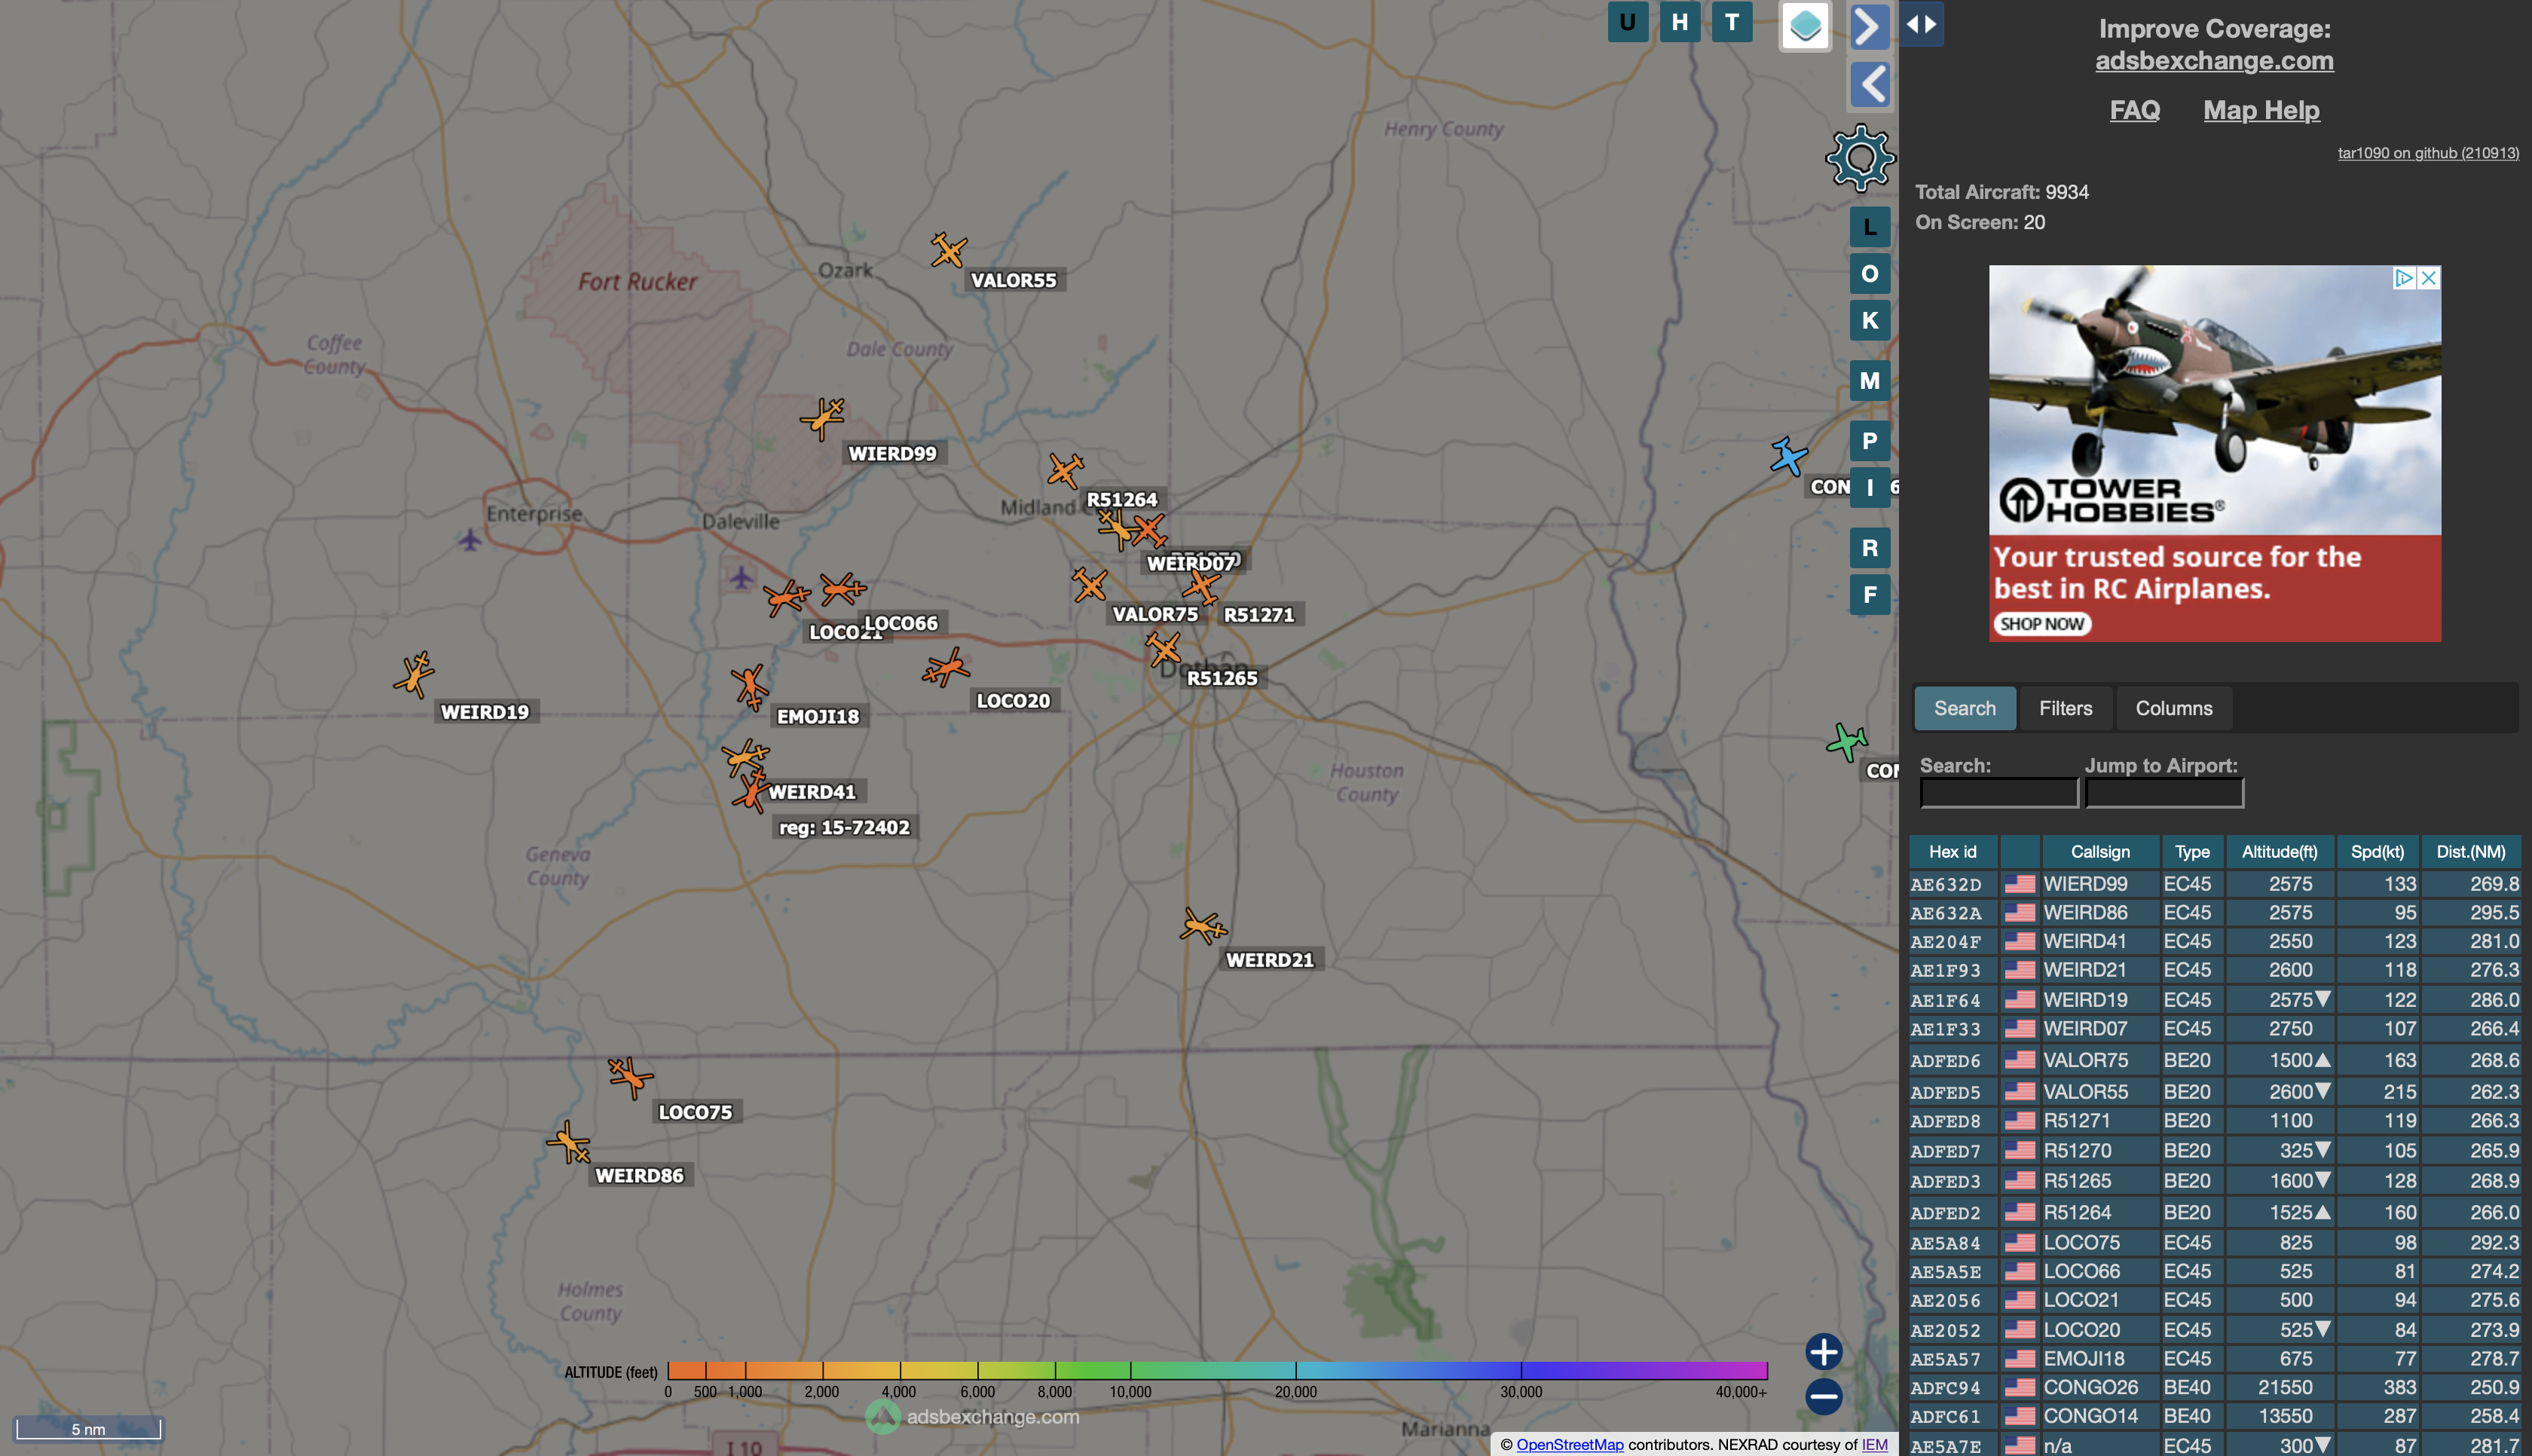The image size is (2532, 1456).
Task: Zoom out with the minus button
Action: 1824,1396
